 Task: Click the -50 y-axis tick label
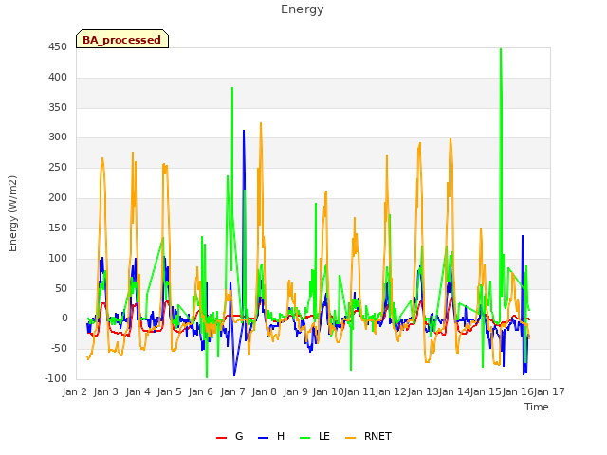coord(60,348)
